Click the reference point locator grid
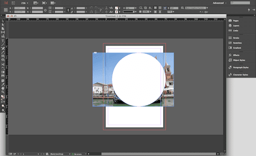256x156 pixels. coord(6,10)
